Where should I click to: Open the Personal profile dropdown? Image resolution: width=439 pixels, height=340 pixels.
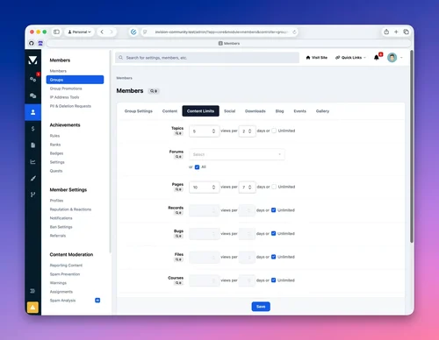(x=79, y=32)
